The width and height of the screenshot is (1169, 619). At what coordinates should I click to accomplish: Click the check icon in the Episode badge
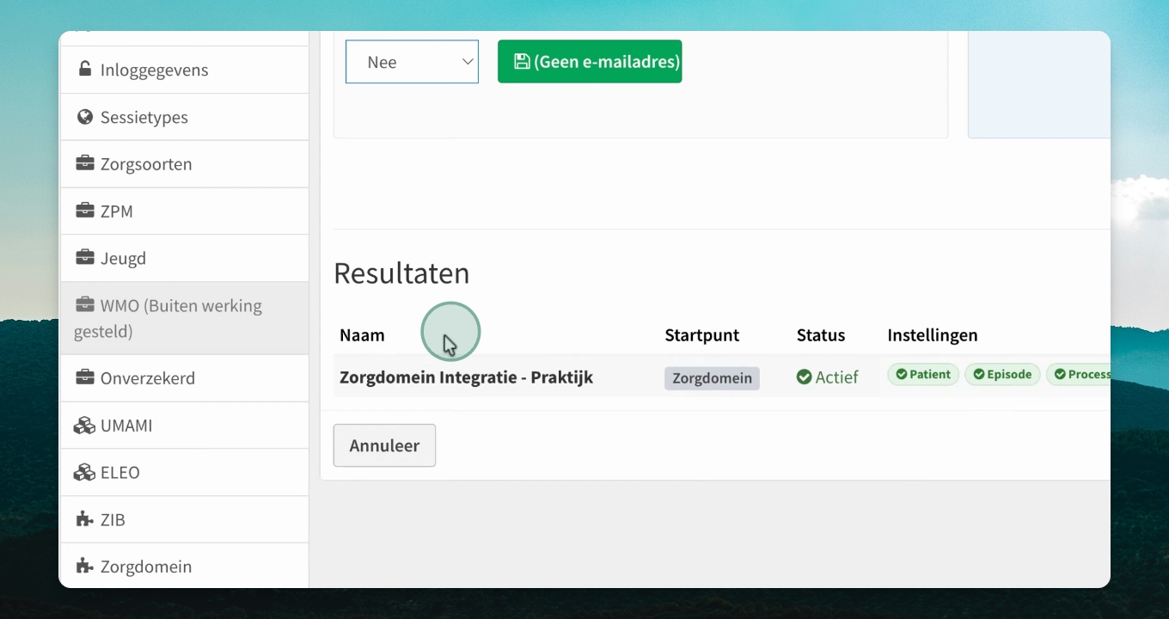[979, 374]
